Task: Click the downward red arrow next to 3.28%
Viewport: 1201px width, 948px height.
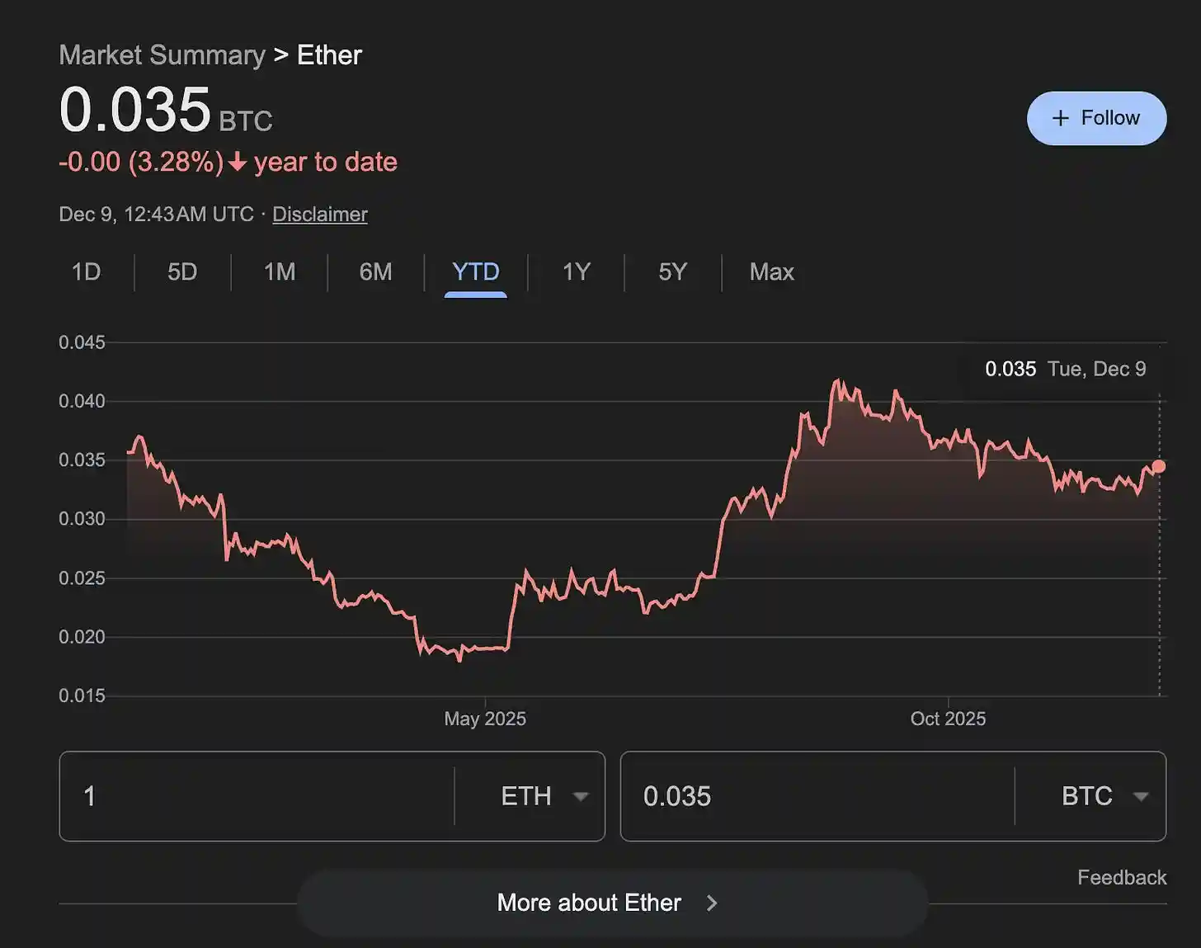Action: (x=238, y=163)
